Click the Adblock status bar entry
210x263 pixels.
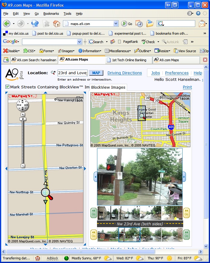pyautogui.click(x=52, y=258)
